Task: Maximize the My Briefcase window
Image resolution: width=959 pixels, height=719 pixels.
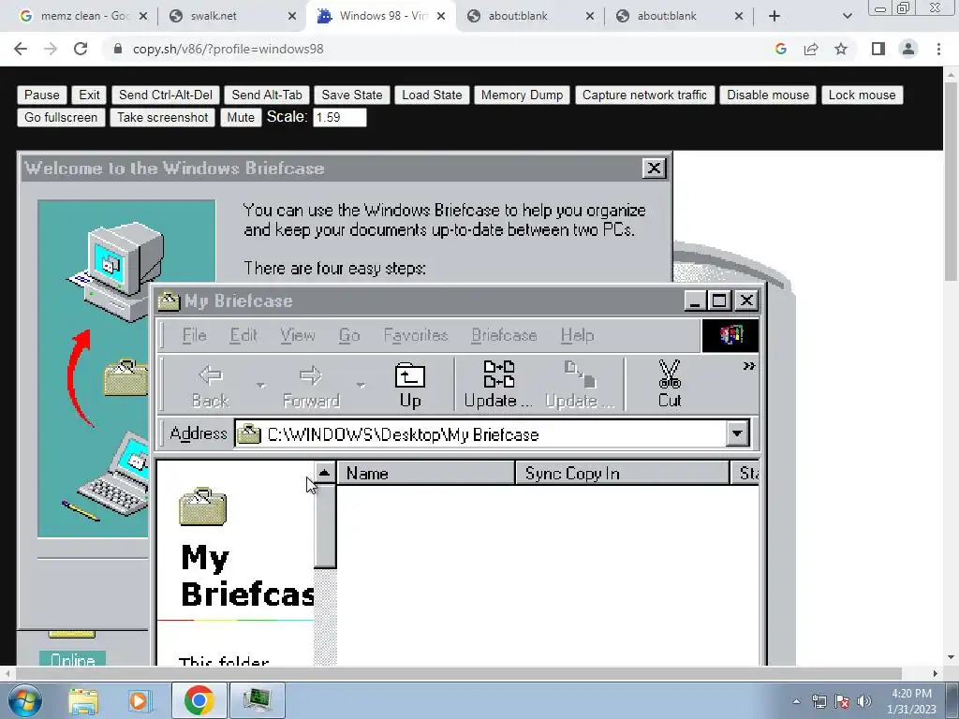Action: coord(719,301)
